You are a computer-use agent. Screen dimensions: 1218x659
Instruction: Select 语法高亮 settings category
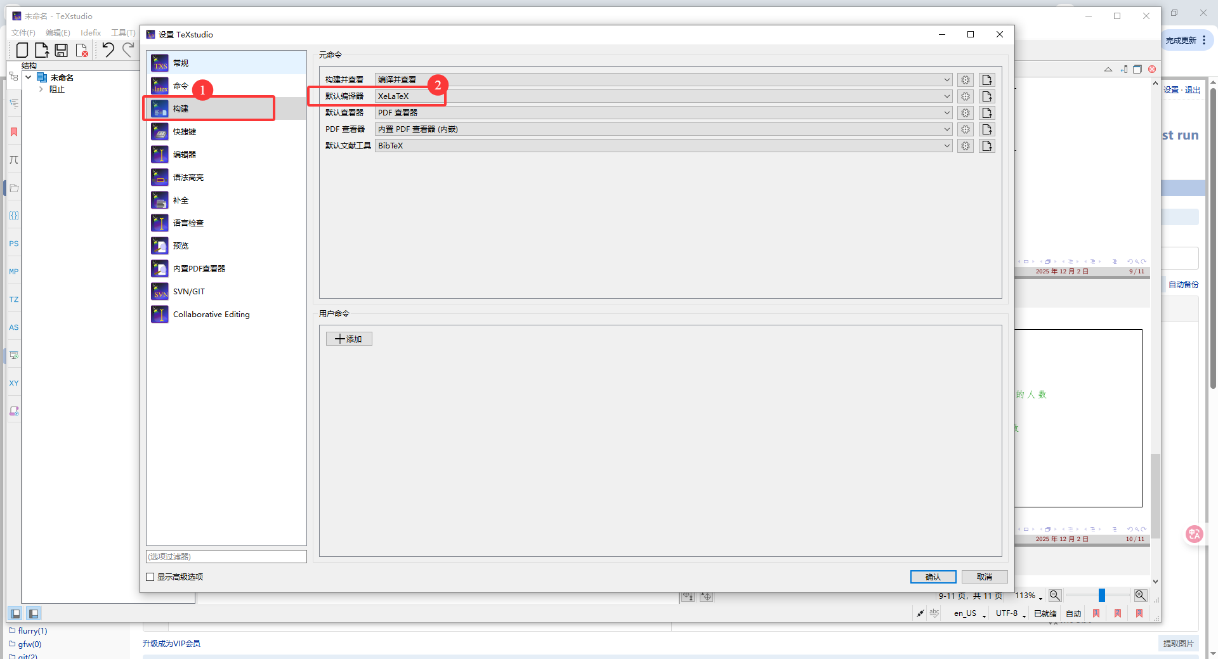click(226, 177)
